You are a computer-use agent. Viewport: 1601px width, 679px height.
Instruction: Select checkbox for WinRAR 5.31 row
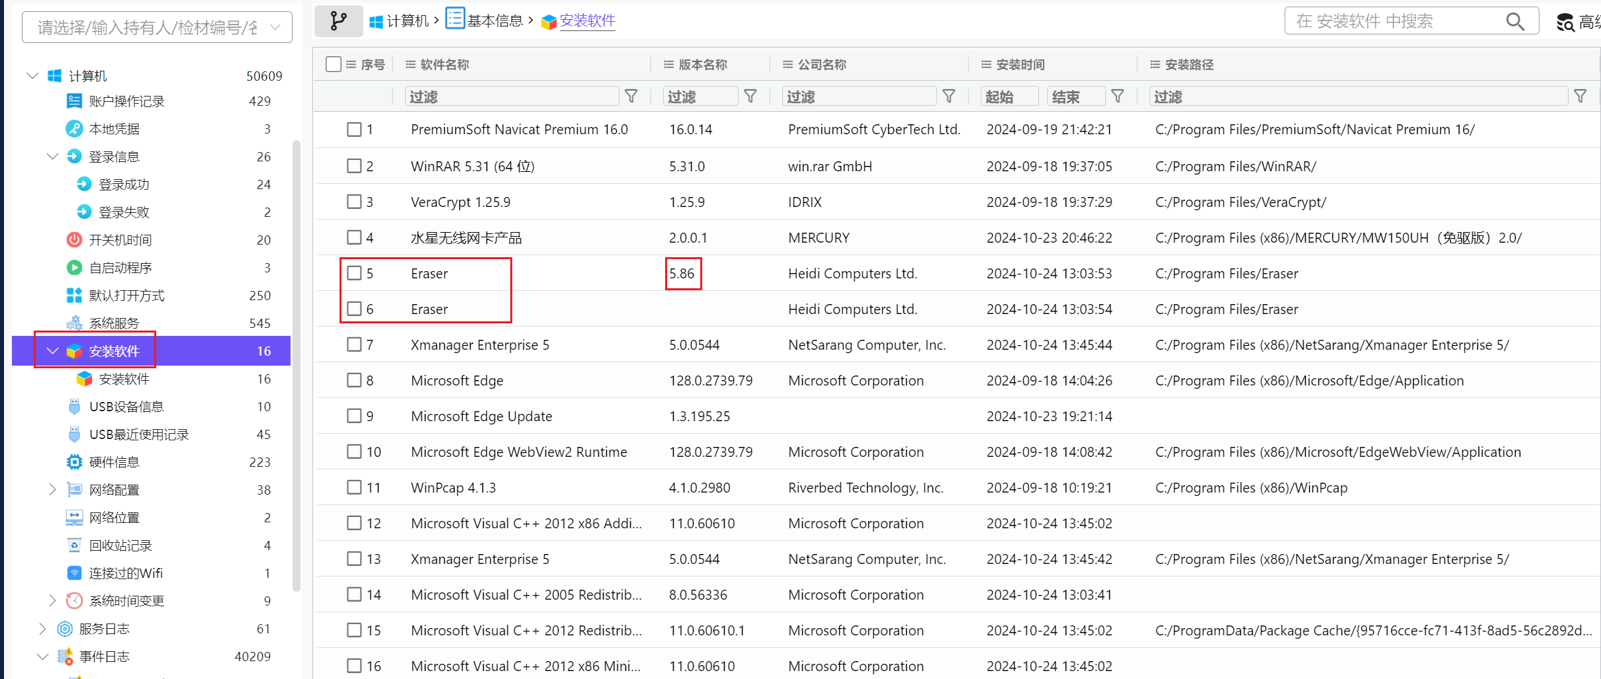[355, 166]
